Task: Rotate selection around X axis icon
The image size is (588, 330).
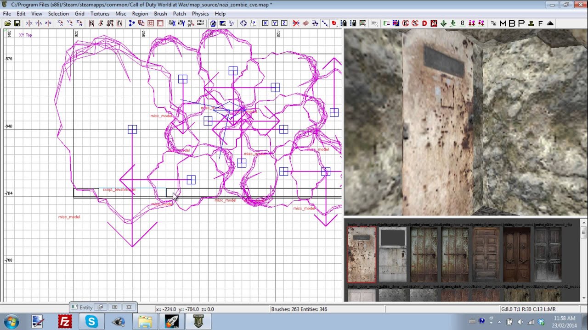Action: pyautogui.click(x=60, y=23)
